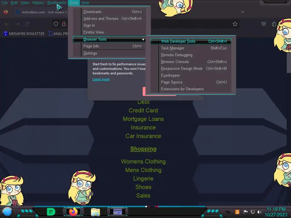This screenshot has height=218, width=291.
Task: Reload the page
Action: (27, 24)
